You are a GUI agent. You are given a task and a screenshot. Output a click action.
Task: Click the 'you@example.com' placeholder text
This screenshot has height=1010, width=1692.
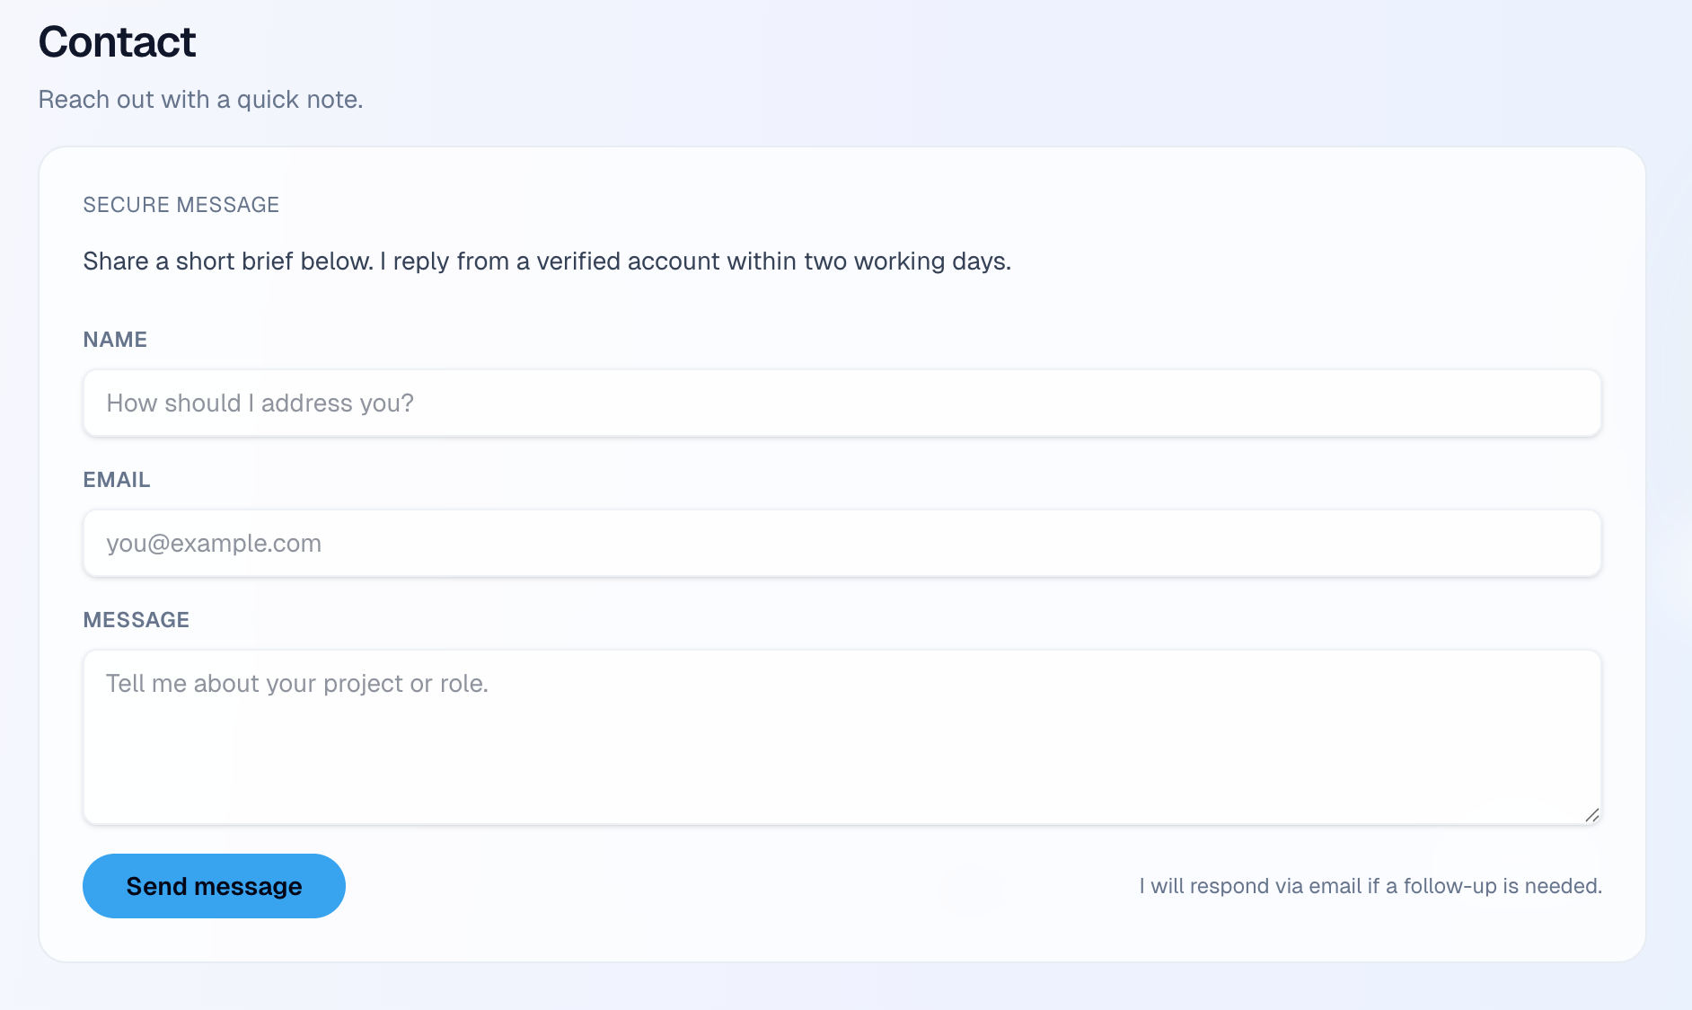tap(214, 544)
